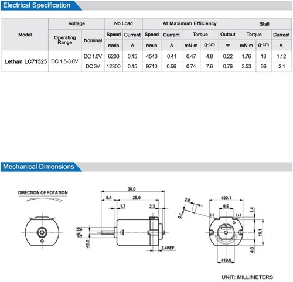Click the '0.15' current in DC 3V row
The width and height of the screenshot is (293, 282).
(132, 67)
